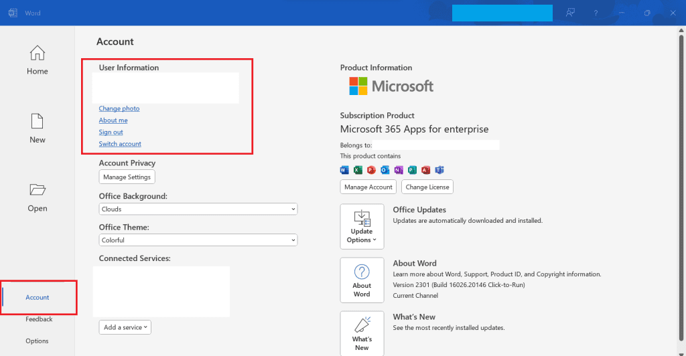Click the Microsoft logo
Viewport: 686px width, 356px height.
pyautogui.click(x=391, y=86)
